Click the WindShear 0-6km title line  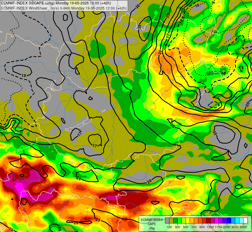(x=64, y=8)
